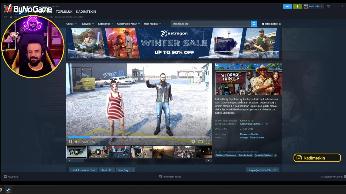Click the thumbnail strip scrollbar handle
346x194 pixels.
point(79,161)
